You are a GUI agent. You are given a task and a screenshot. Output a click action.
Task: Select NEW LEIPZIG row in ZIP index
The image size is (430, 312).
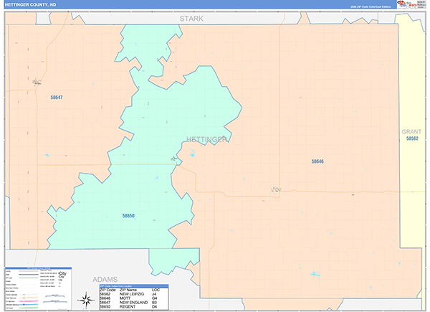point(133,295)
